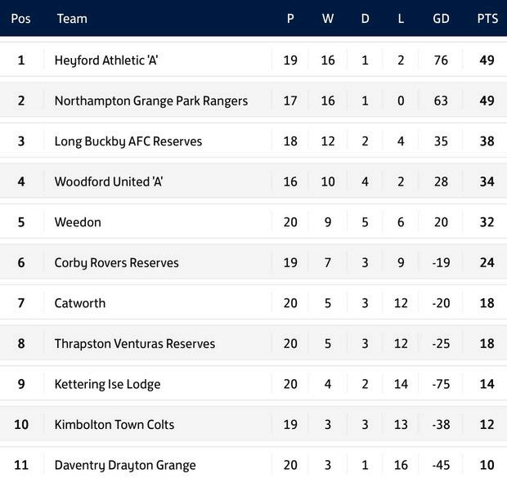Open Heyford Athletic 'A' team link

click(106, 60)
